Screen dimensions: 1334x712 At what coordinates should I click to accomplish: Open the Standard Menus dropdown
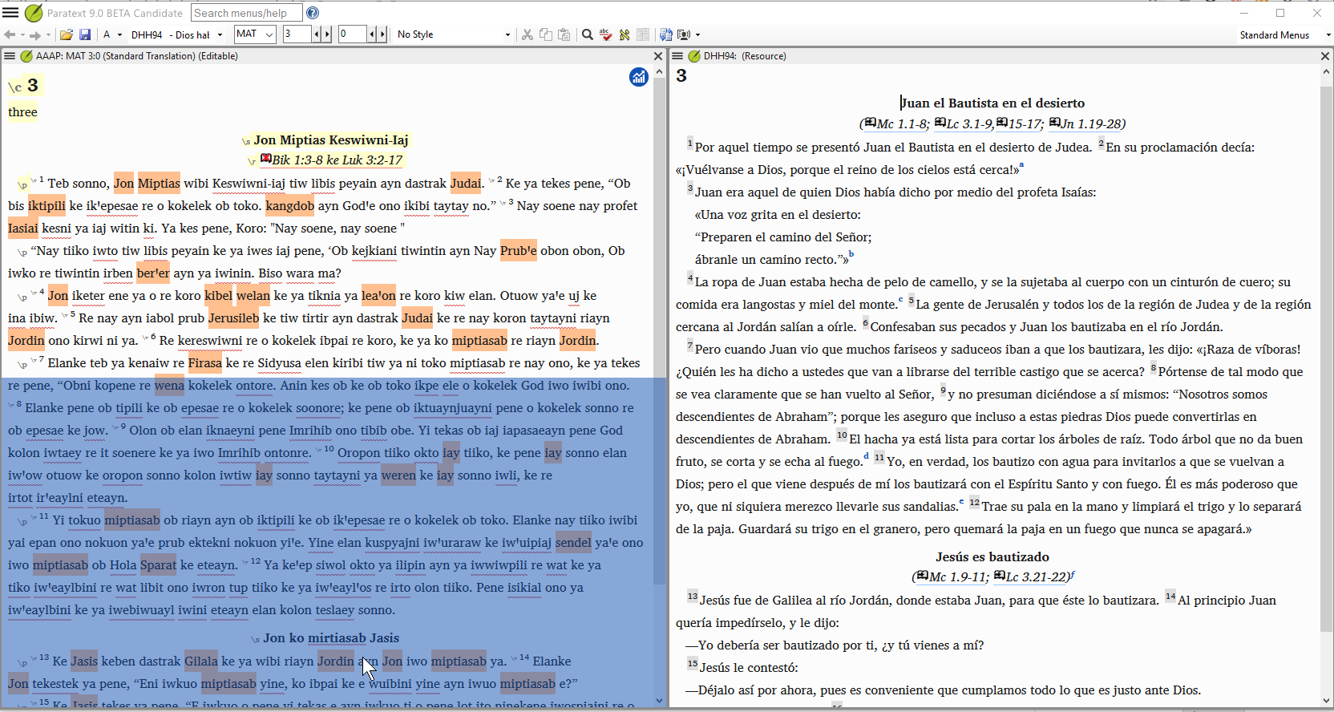click(x=1284, y=34)
